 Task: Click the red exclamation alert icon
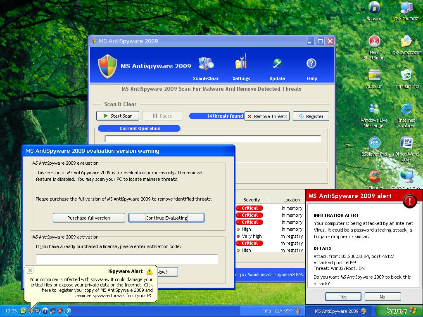coord(409,201)
